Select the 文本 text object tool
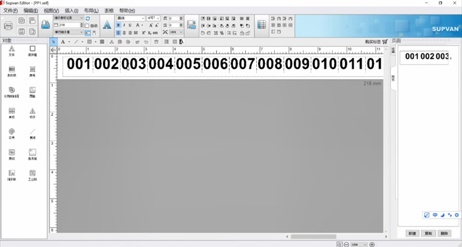Screen dimensions: 462x247 coord(11,51)
